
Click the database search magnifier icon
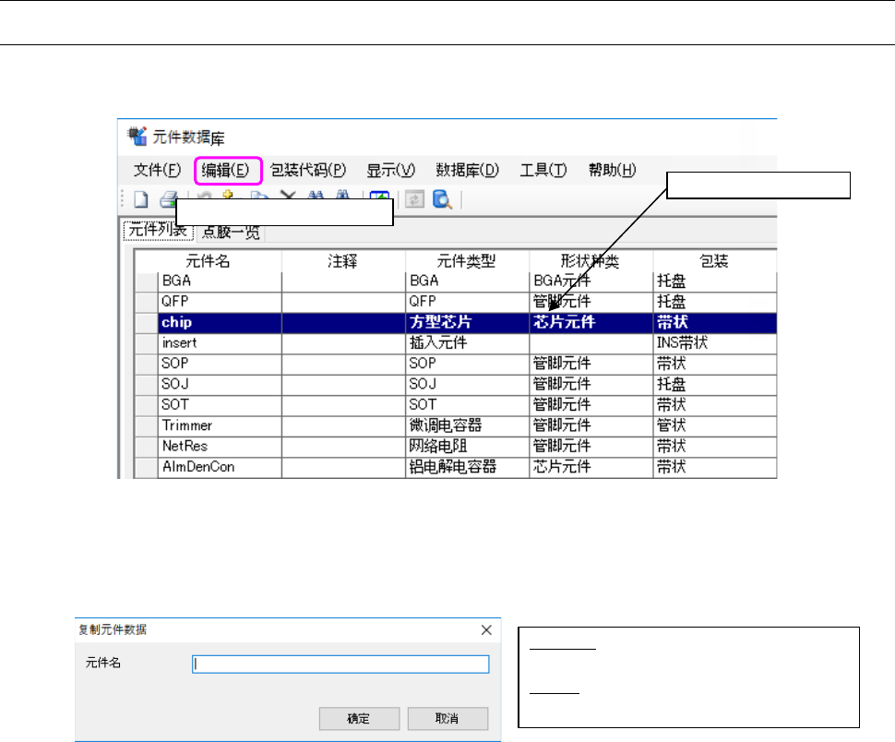pyautogui.click(x=442, y=199)
